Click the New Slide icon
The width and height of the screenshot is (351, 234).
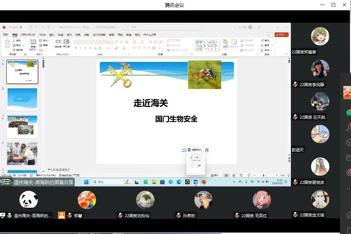click(33, 43)
